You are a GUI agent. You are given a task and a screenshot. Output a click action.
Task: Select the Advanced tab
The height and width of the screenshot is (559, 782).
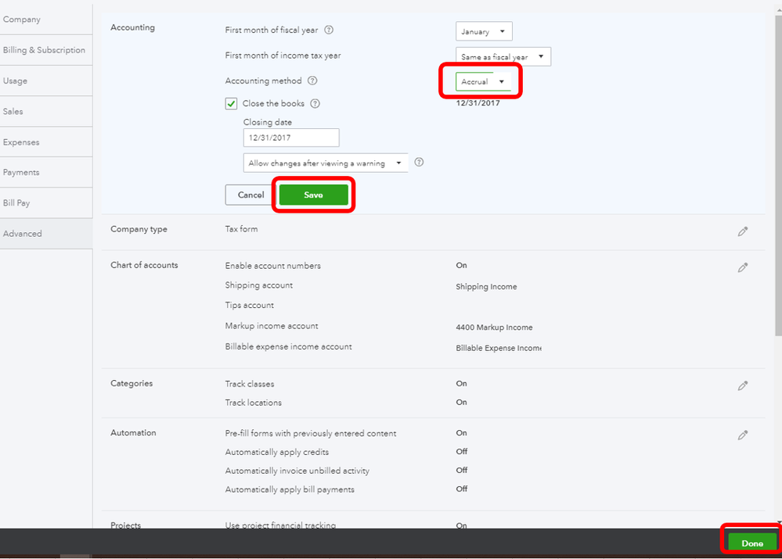tap(46, 234)
